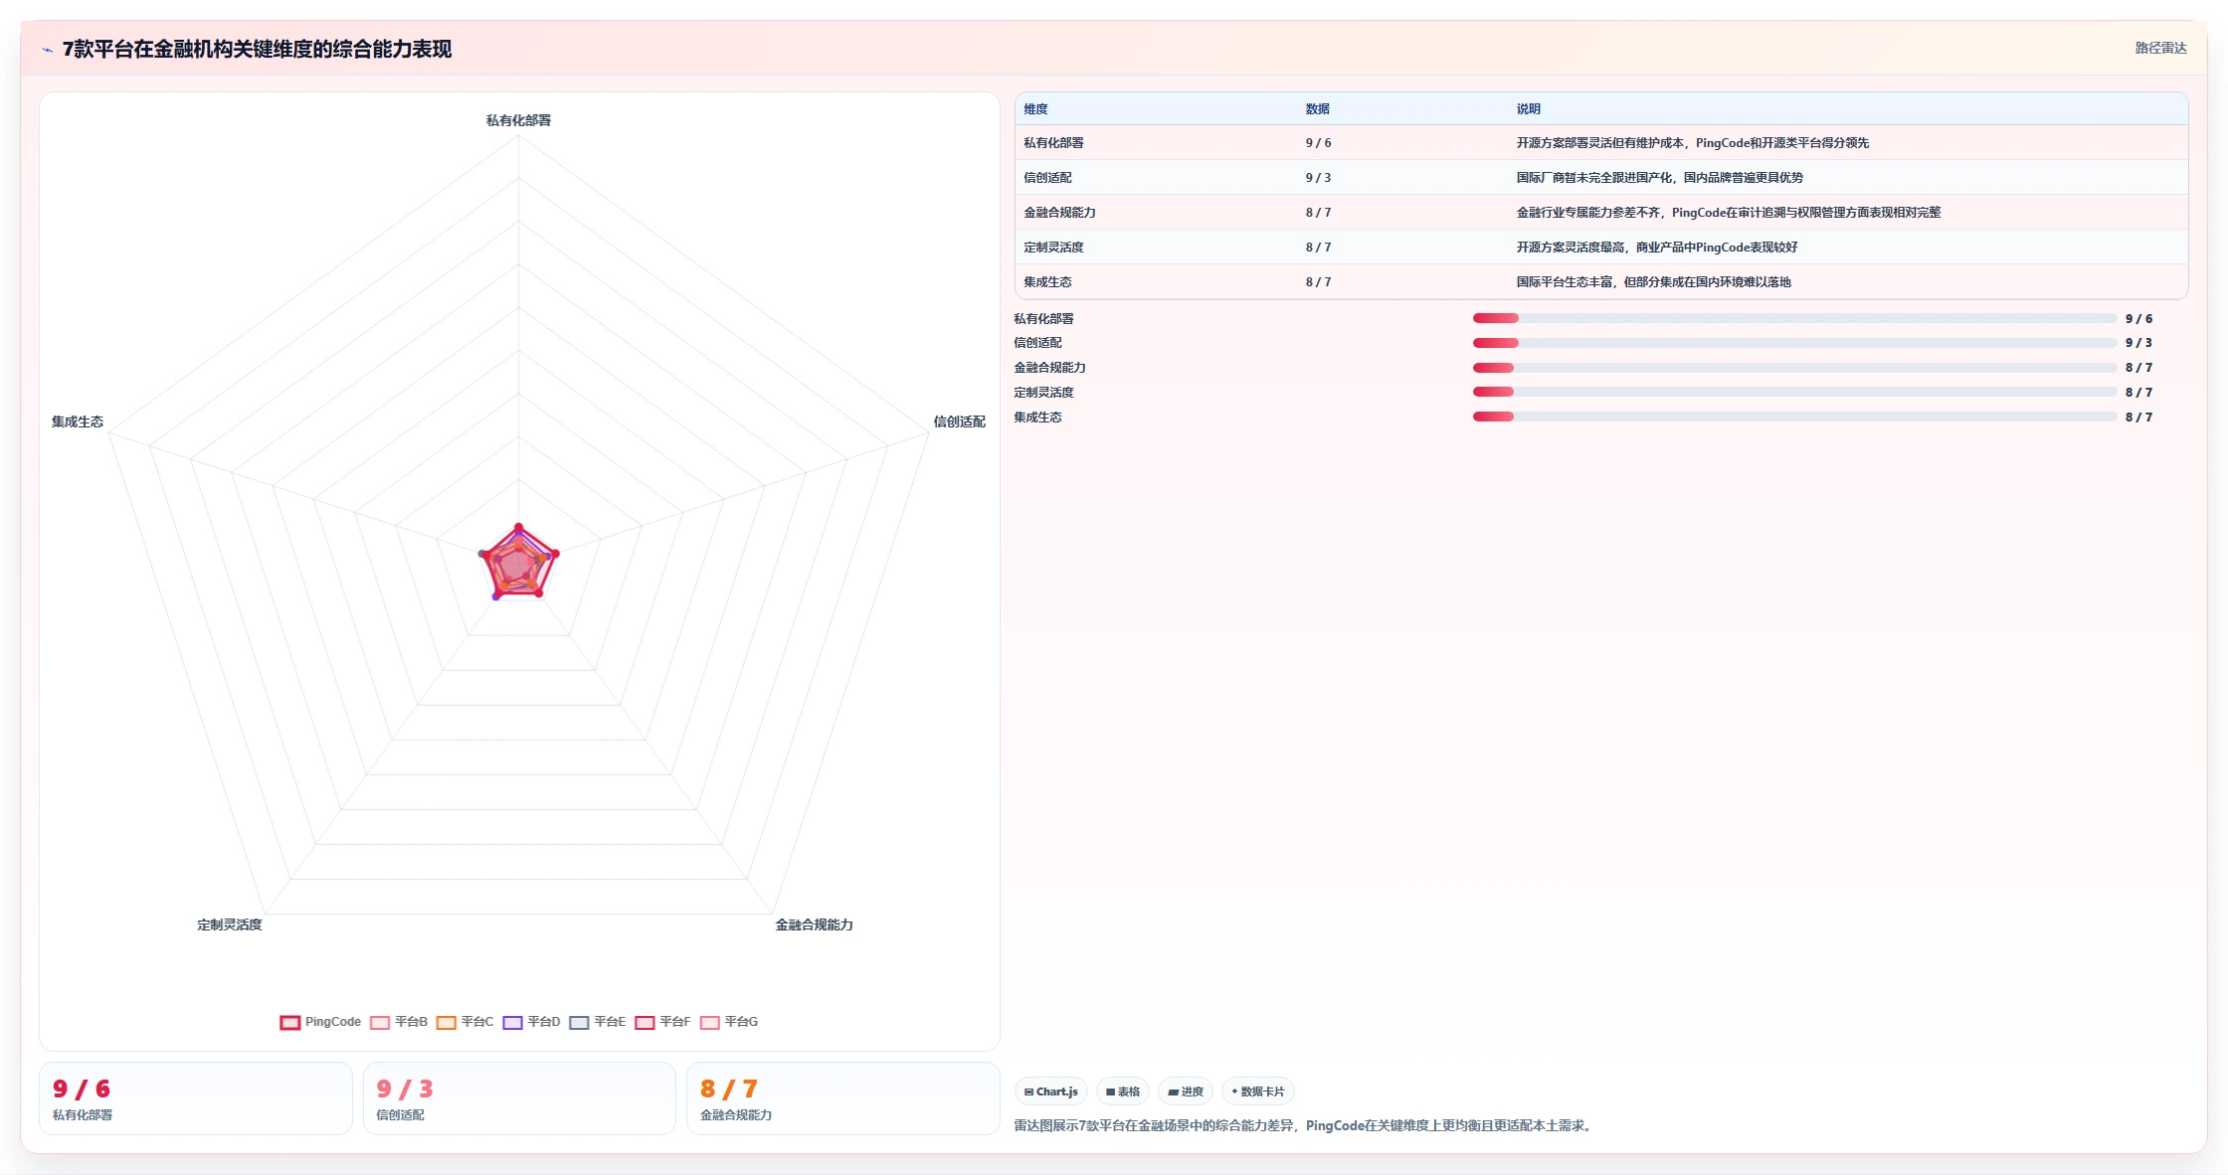Click the 维度 column header
This screenshot has height=1175, width=2228.
(1035, 109)
